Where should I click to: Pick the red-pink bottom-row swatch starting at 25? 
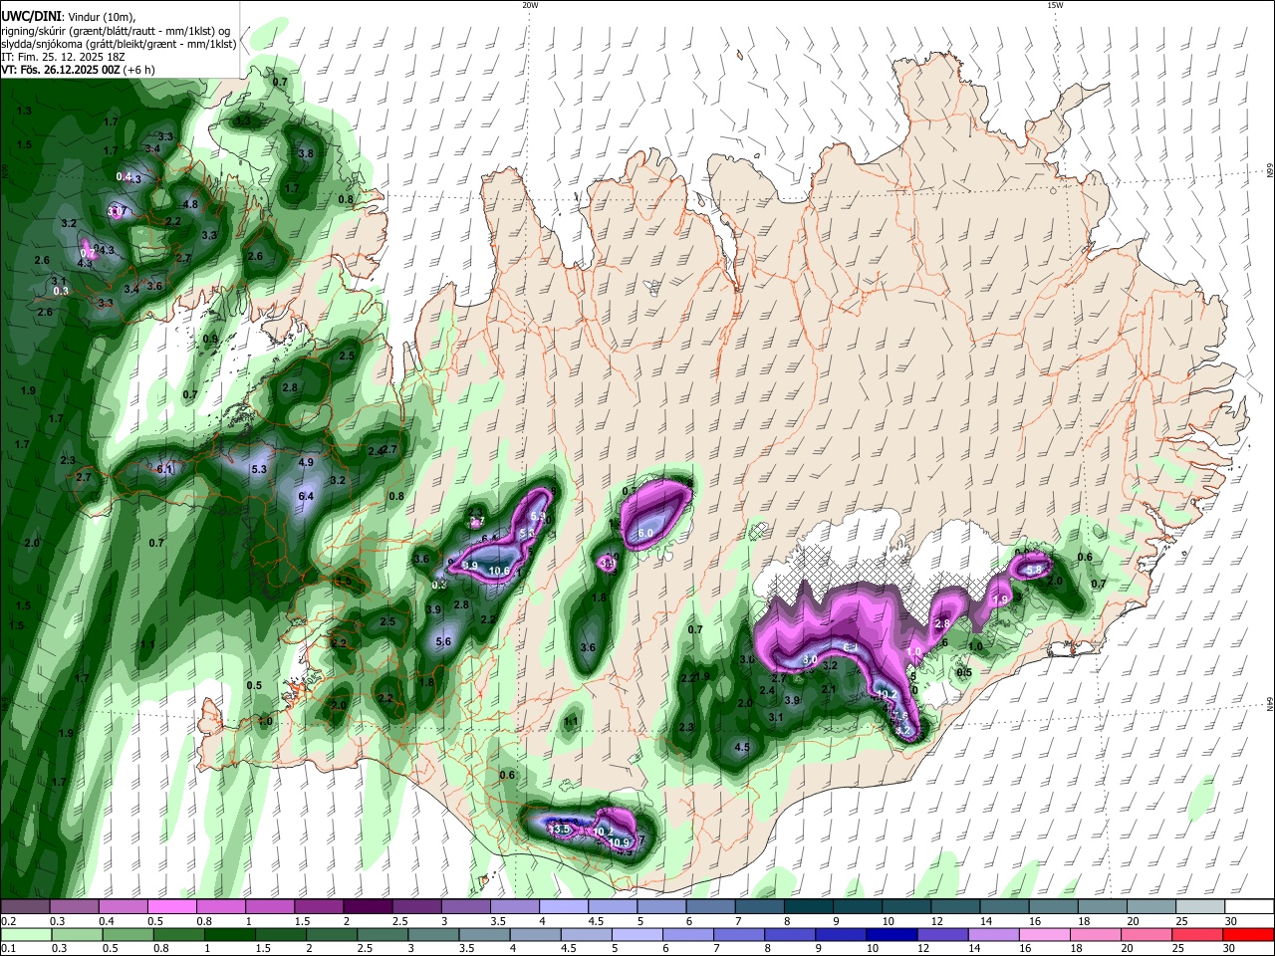click(x=1197, y=934)
